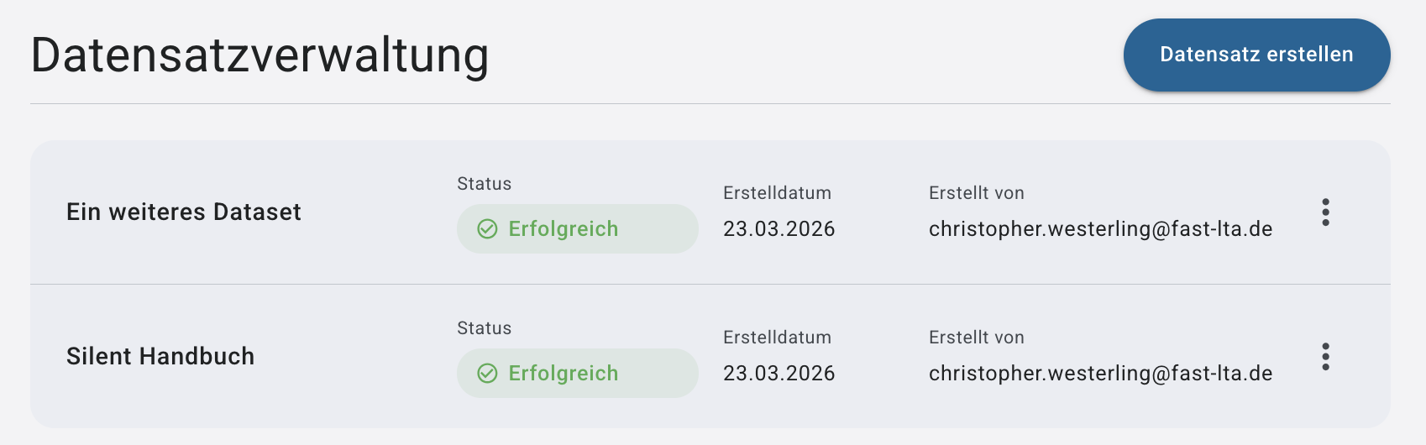Click the creator email in Ein weiteres Dataset row
The height and width of the screenshot is (445, 1426).
(x=1100, y=229)
